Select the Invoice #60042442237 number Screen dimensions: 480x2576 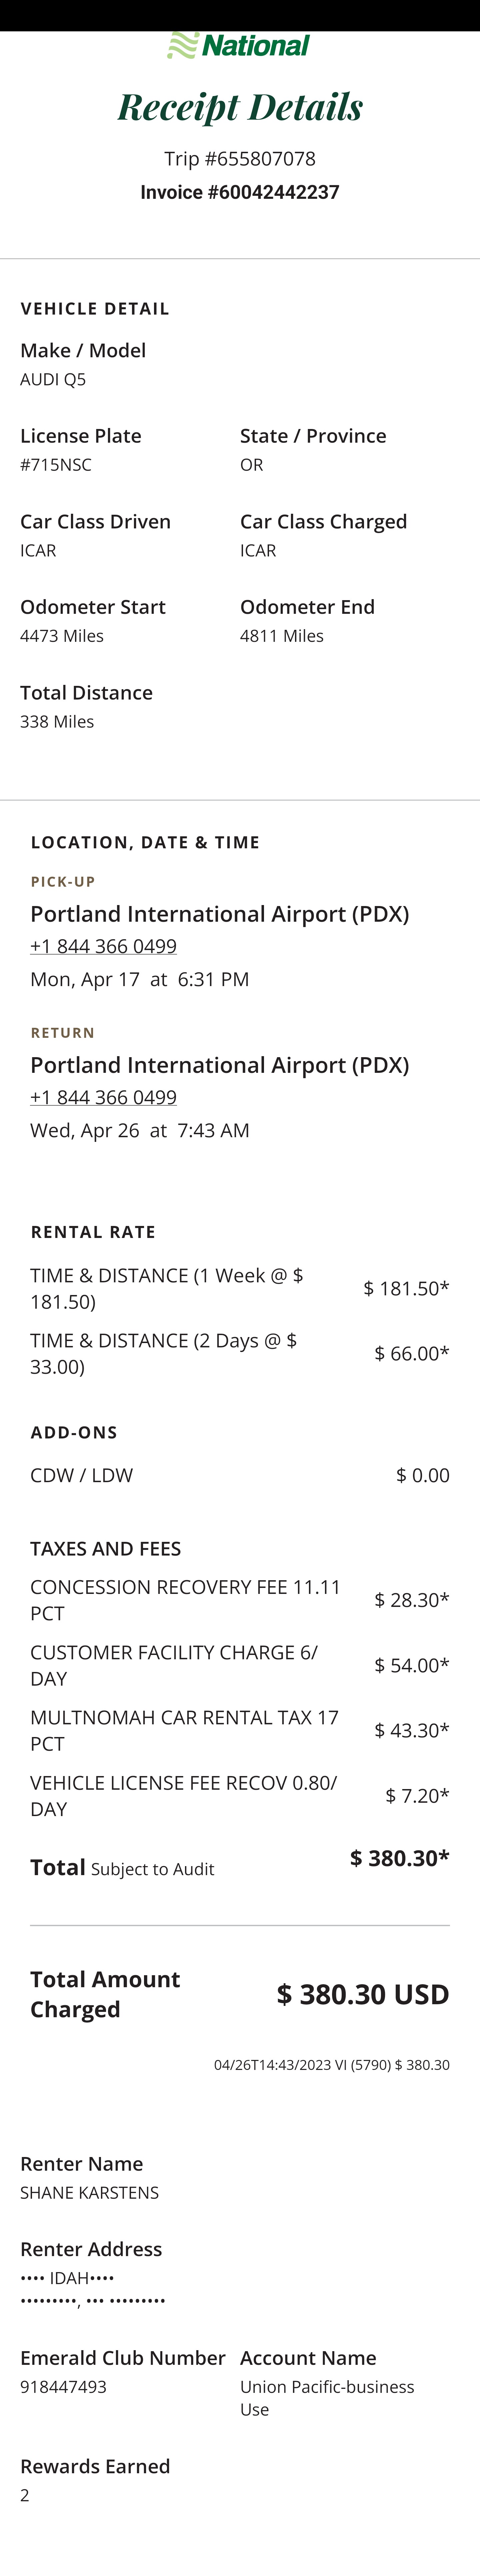[x=240, y=192]
